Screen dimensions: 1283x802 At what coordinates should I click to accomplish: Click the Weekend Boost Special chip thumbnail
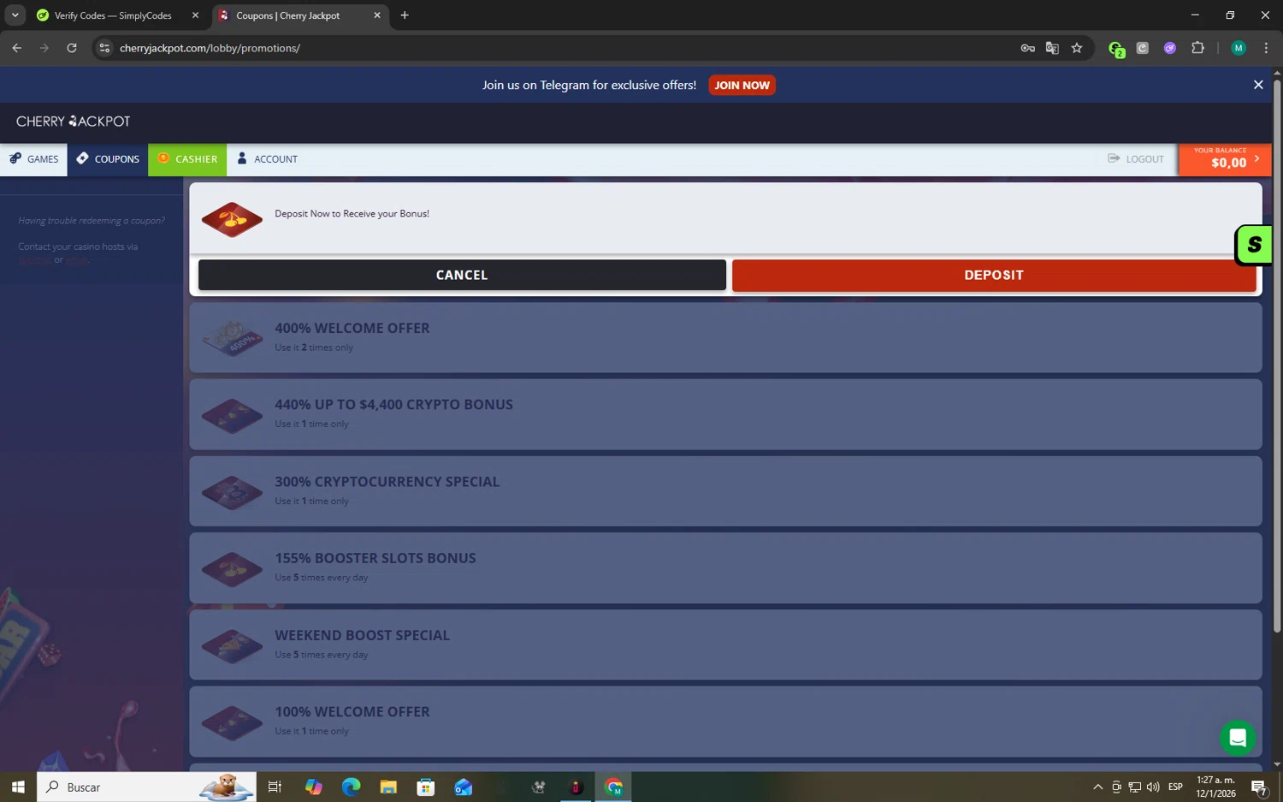(x=232, y=646)
